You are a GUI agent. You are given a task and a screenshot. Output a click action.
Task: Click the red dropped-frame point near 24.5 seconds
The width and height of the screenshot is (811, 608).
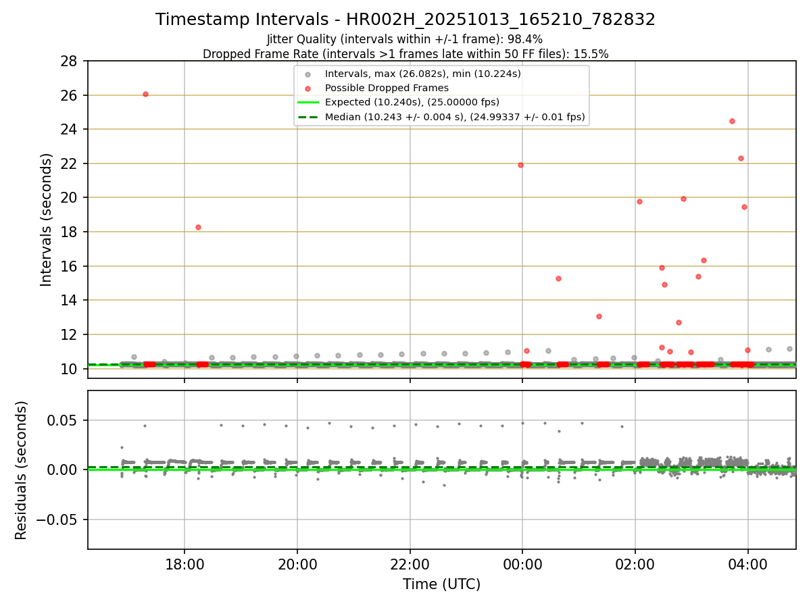tap(732, 121)
